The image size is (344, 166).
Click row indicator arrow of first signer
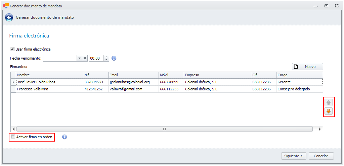click(13, 82)
